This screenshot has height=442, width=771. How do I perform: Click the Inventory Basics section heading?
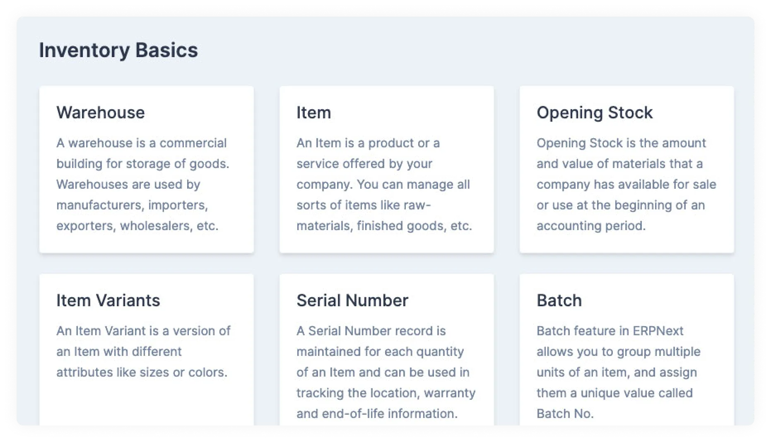tap(118, 50)
